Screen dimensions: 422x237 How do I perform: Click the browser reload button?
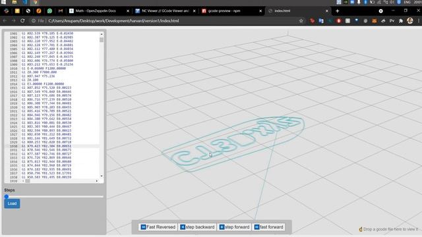point(22,20)
